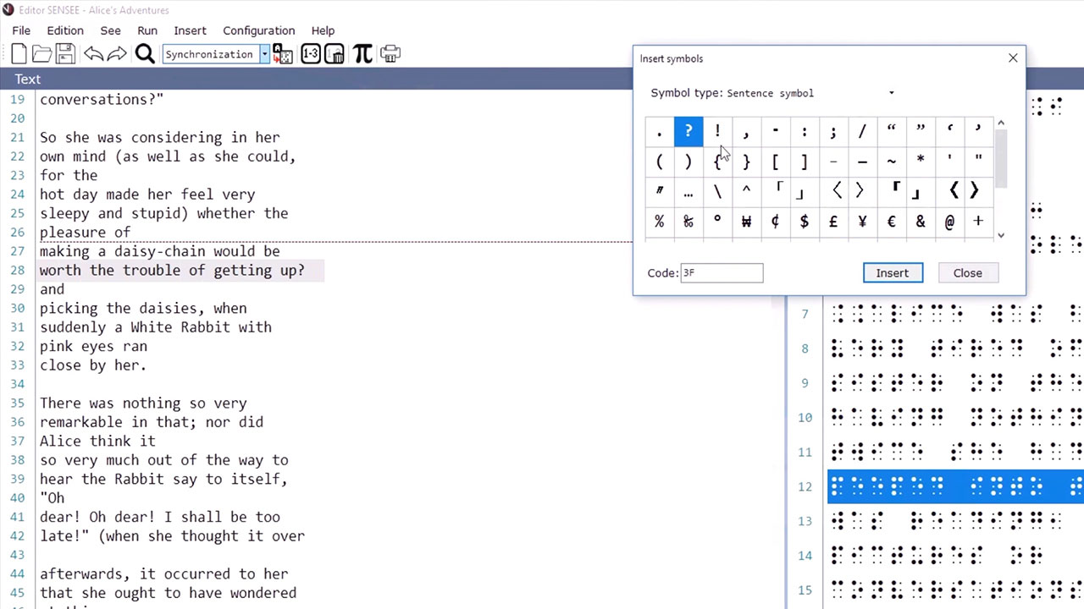Select the cent symbol cell

coord(775,222)
